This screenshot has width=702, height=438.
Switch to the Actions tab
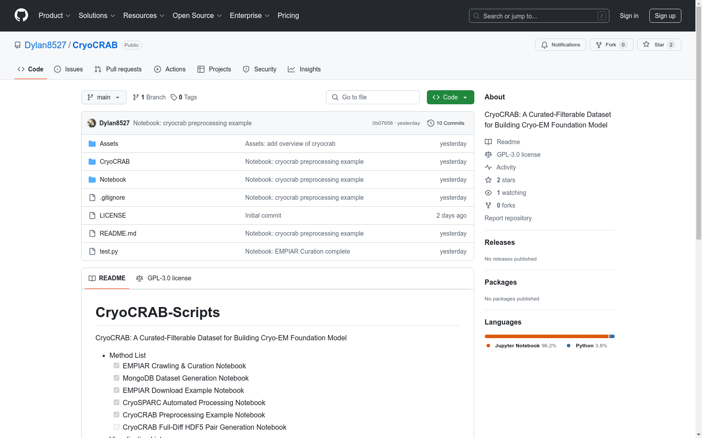point(170,69)
